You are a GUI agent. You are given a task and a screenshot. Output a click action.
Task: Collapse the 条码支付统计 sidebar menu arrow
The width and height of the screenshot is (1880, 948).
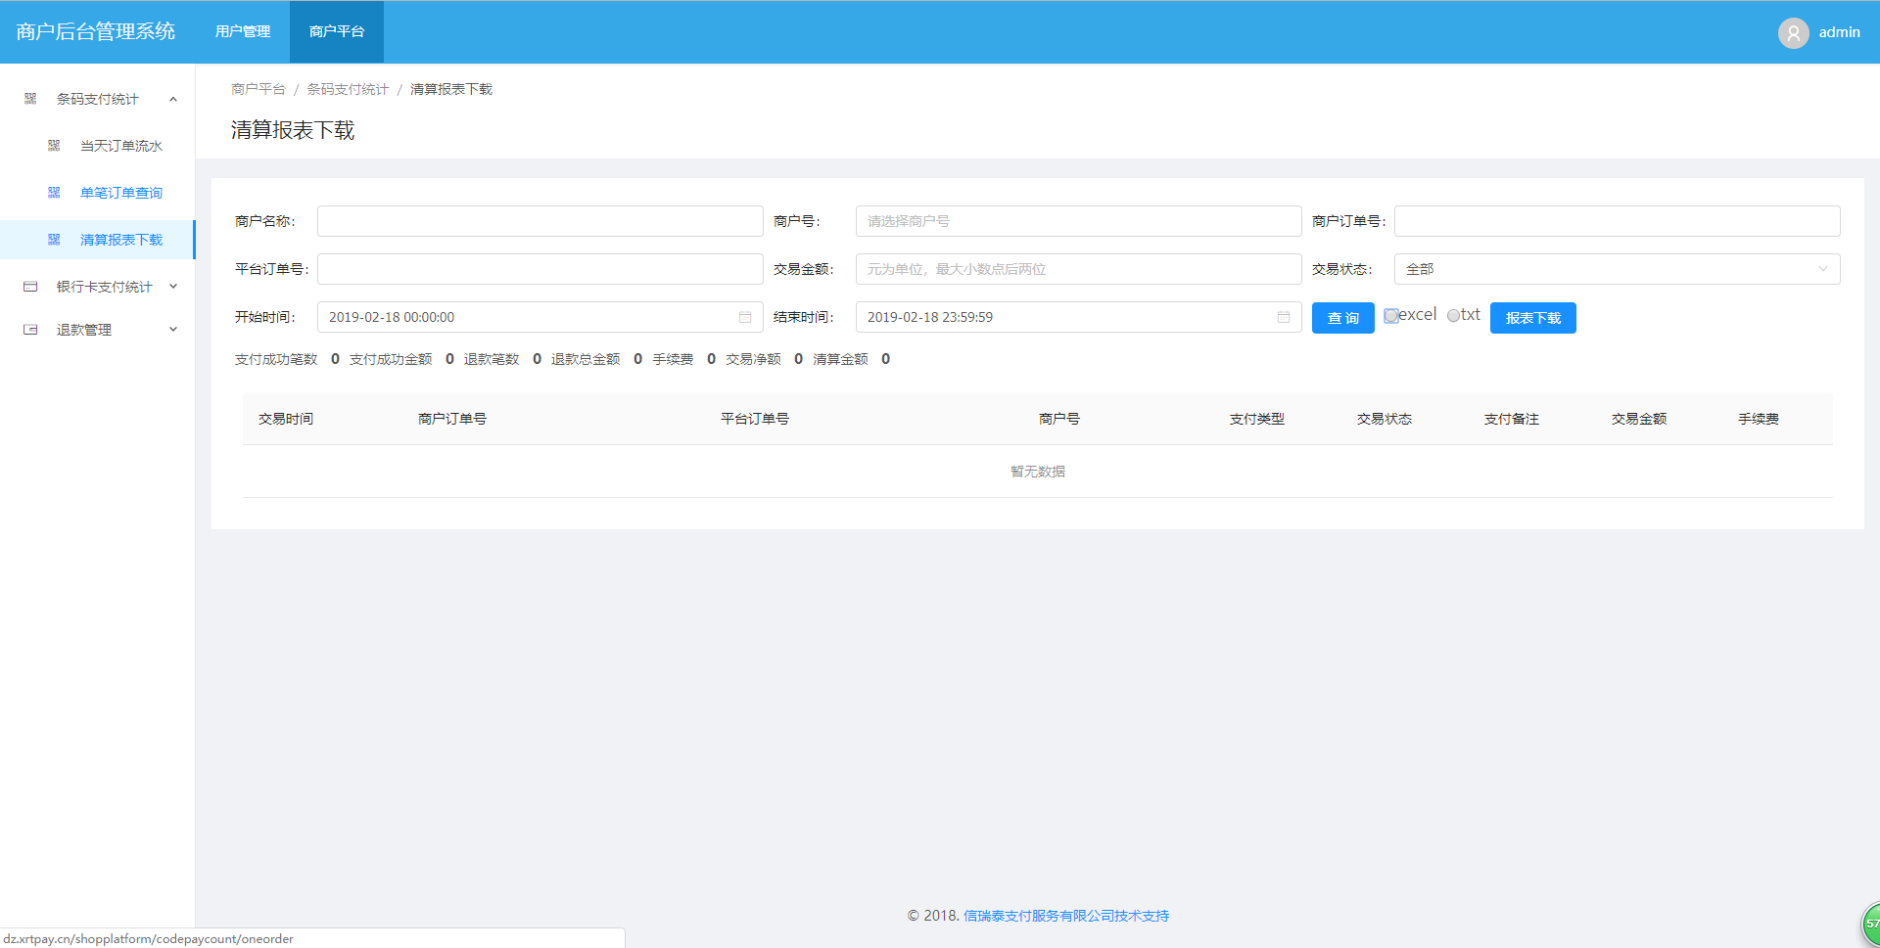click(173, 99)
